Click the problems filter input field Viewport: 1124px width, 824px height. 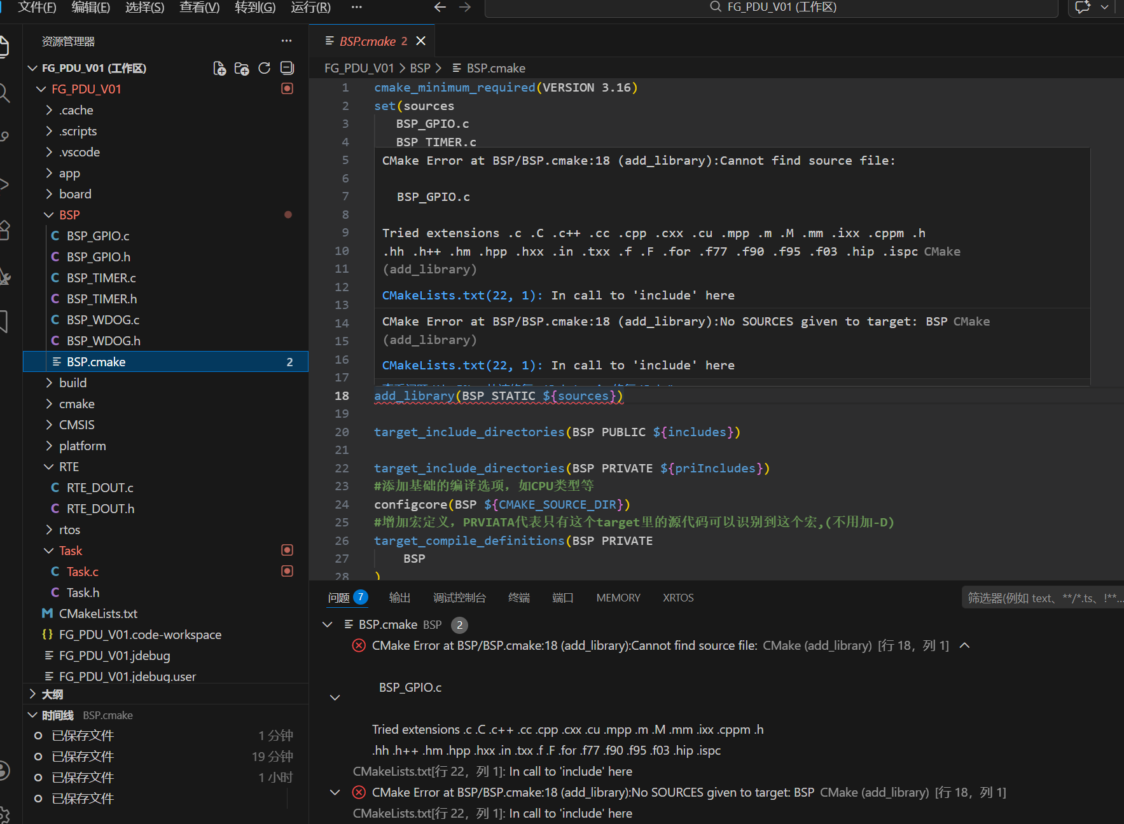[1043, 598]
